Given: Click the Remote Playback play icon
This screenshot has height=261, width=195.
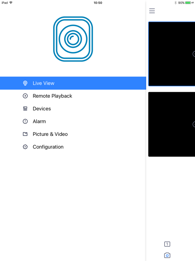Looking at the screenshot, I should point(25,96).
